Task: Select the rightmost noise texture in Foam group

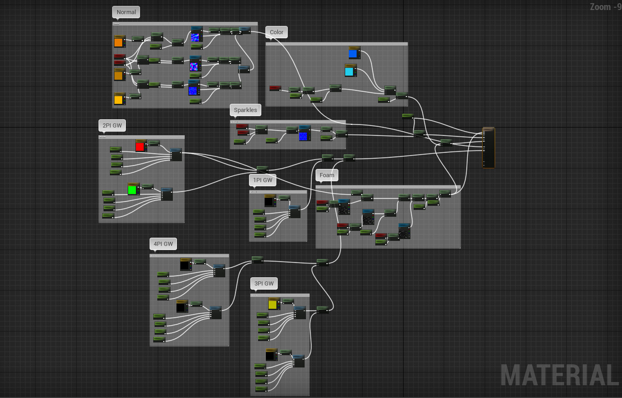Action: pos(404,231)
